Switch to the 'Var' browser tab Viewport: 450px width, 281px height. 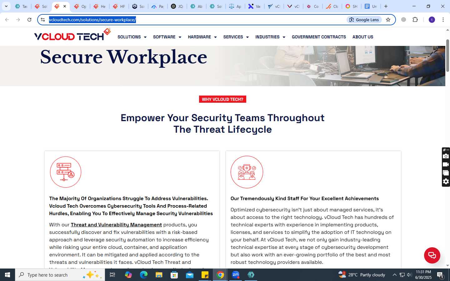point(254,6)
